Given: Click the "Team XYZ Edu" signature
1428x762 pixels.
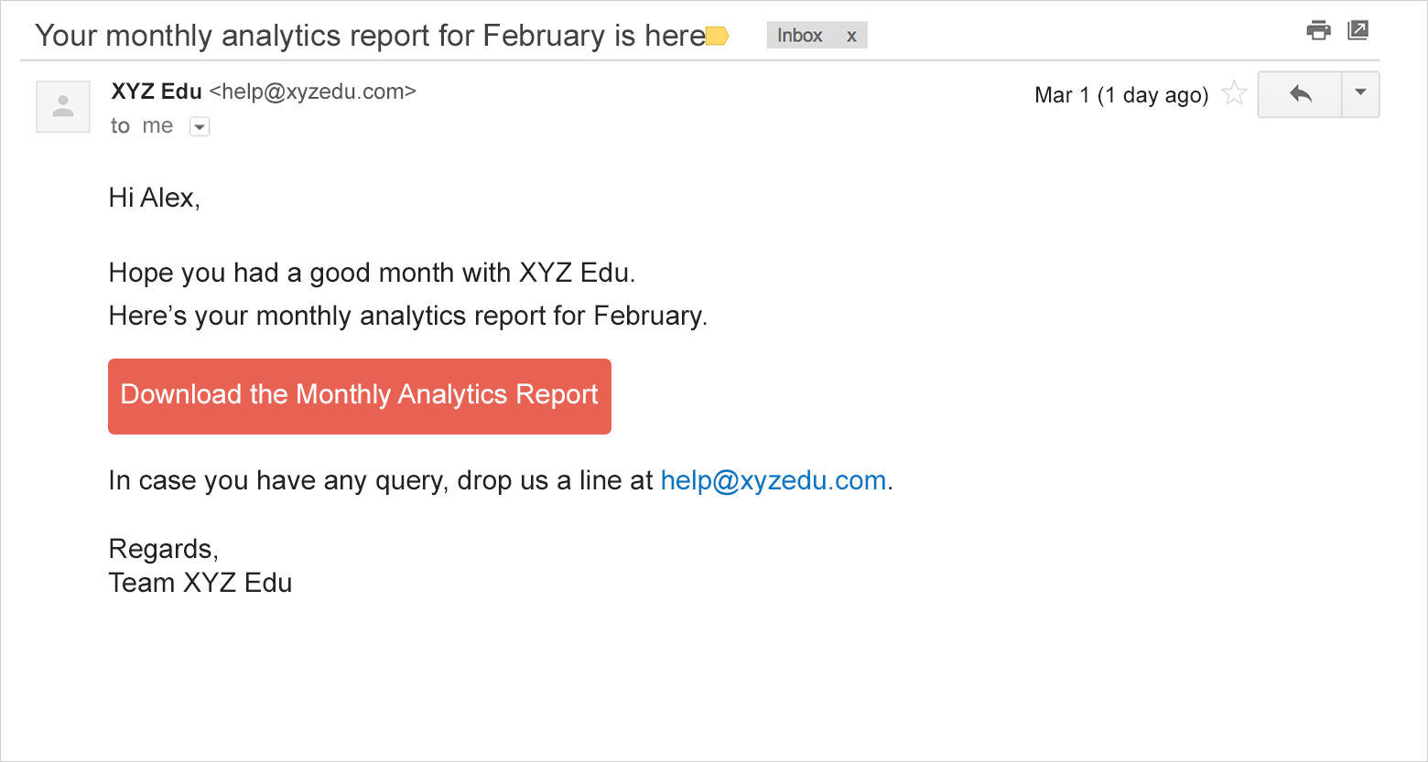Looking at the screenshot, I should tap(200, 583).
